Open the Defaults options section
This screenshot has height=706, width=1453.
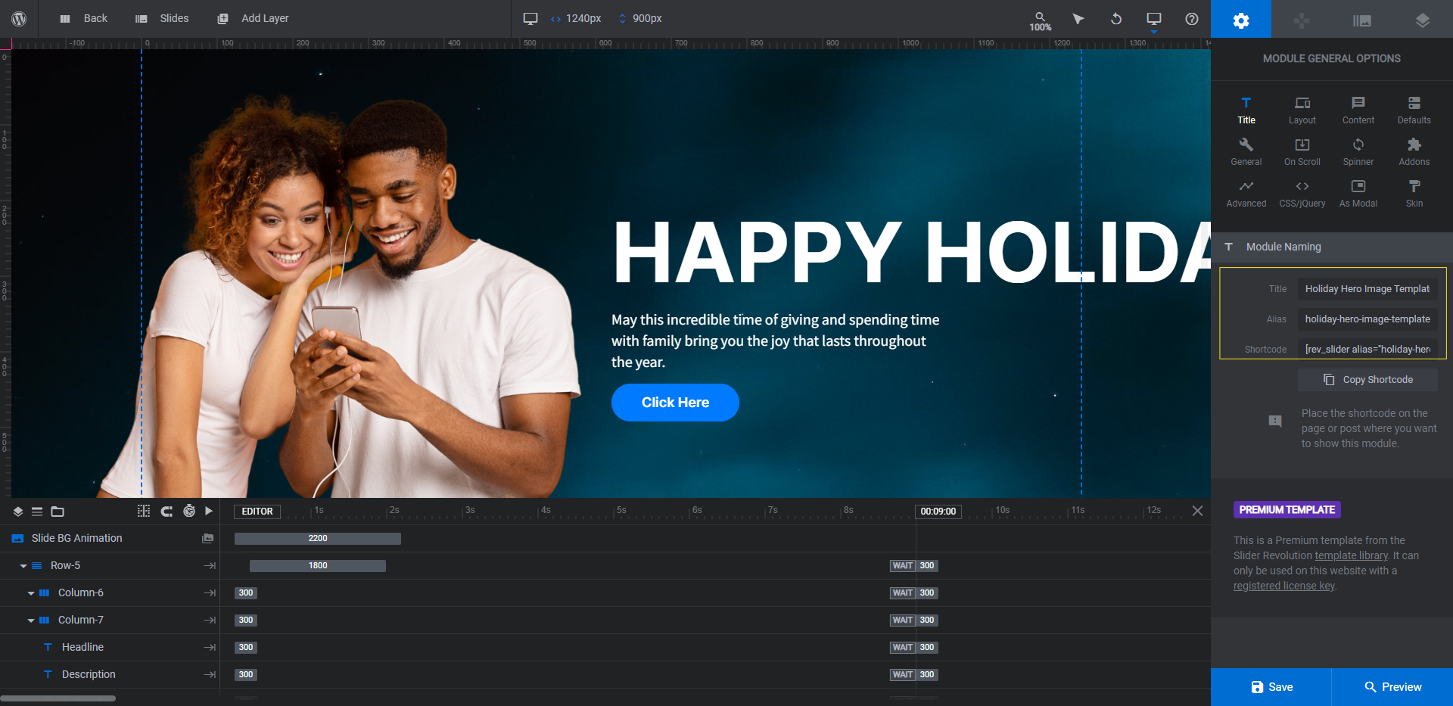(1414, 110)
